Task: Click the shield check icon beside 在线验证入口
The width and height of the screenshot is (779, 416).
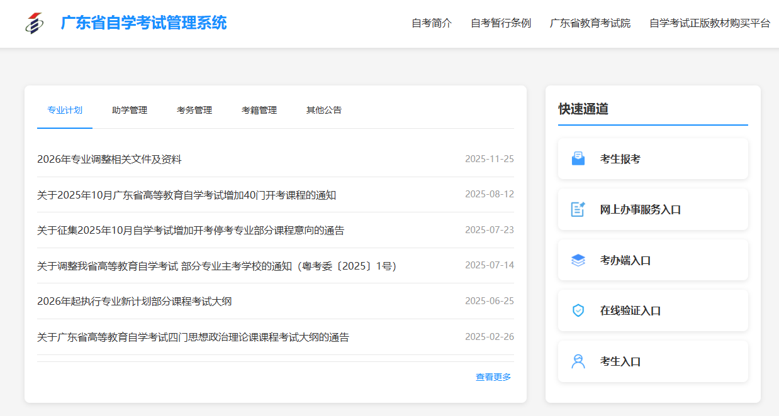Action: [578, 310]
